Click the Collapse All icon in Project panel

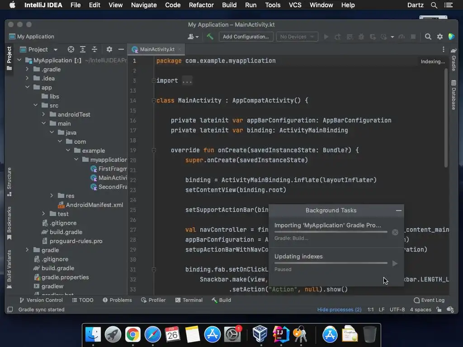click(x=94, y=49)
